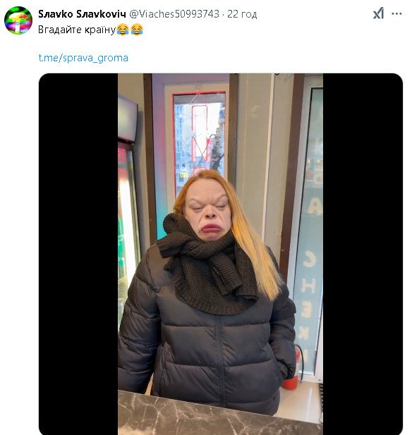This screenshot has width=412, height=435.
Task: Click the second laughing-tears emoji
Action: 137,30
